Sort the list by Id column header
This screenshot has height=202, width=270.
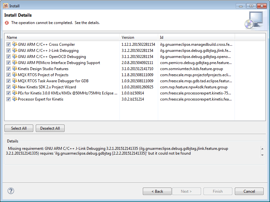click(x=196, y=37)
